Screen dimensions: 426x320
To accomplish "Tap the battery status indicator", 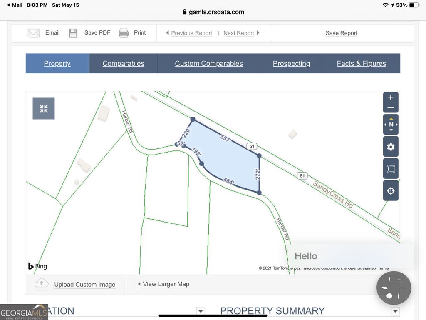I will [414, 5].
